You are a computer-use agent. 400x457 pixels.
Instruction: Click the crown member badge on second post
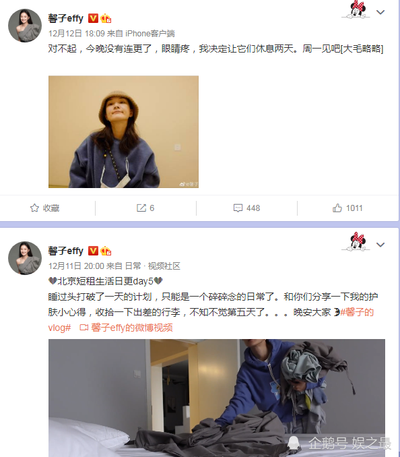[106, 251]
